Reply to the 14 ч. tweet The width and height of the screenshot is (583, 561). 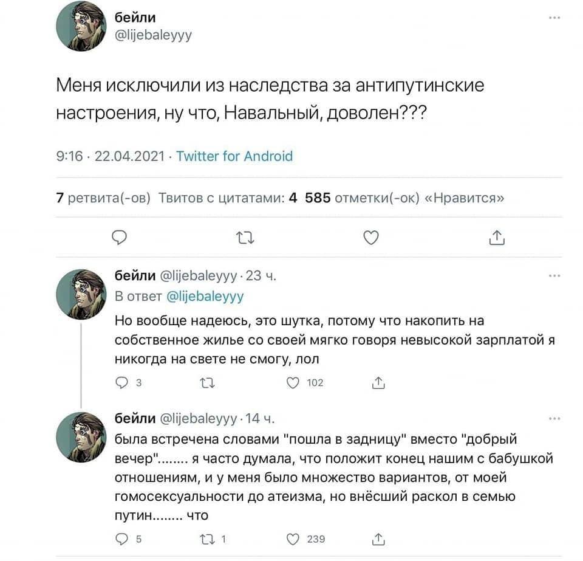click(121, 539)
